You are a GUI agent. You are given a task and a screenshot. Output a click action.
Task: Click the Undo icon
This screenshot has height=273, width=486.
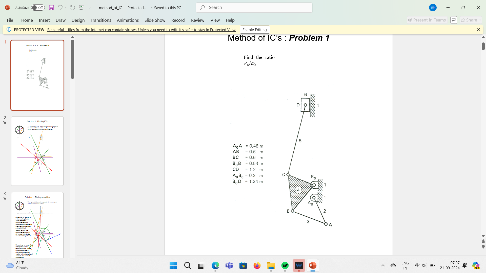point(60,8)
